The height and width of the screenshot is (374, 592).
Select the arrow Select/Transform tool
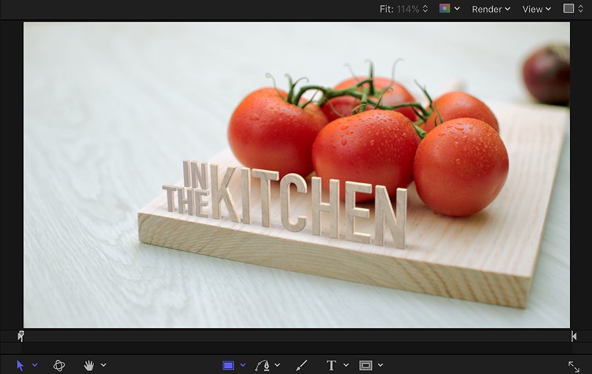click(20, 365)
